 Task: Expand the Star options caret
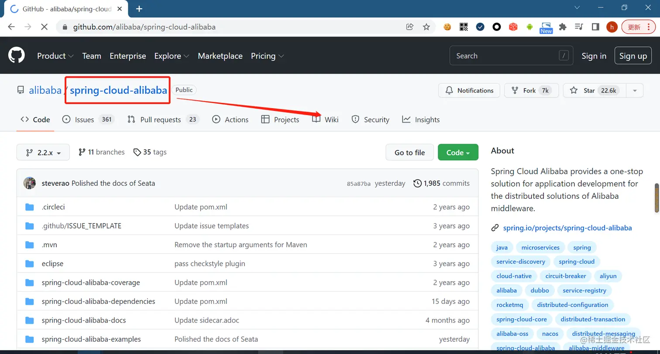(635, 90)
